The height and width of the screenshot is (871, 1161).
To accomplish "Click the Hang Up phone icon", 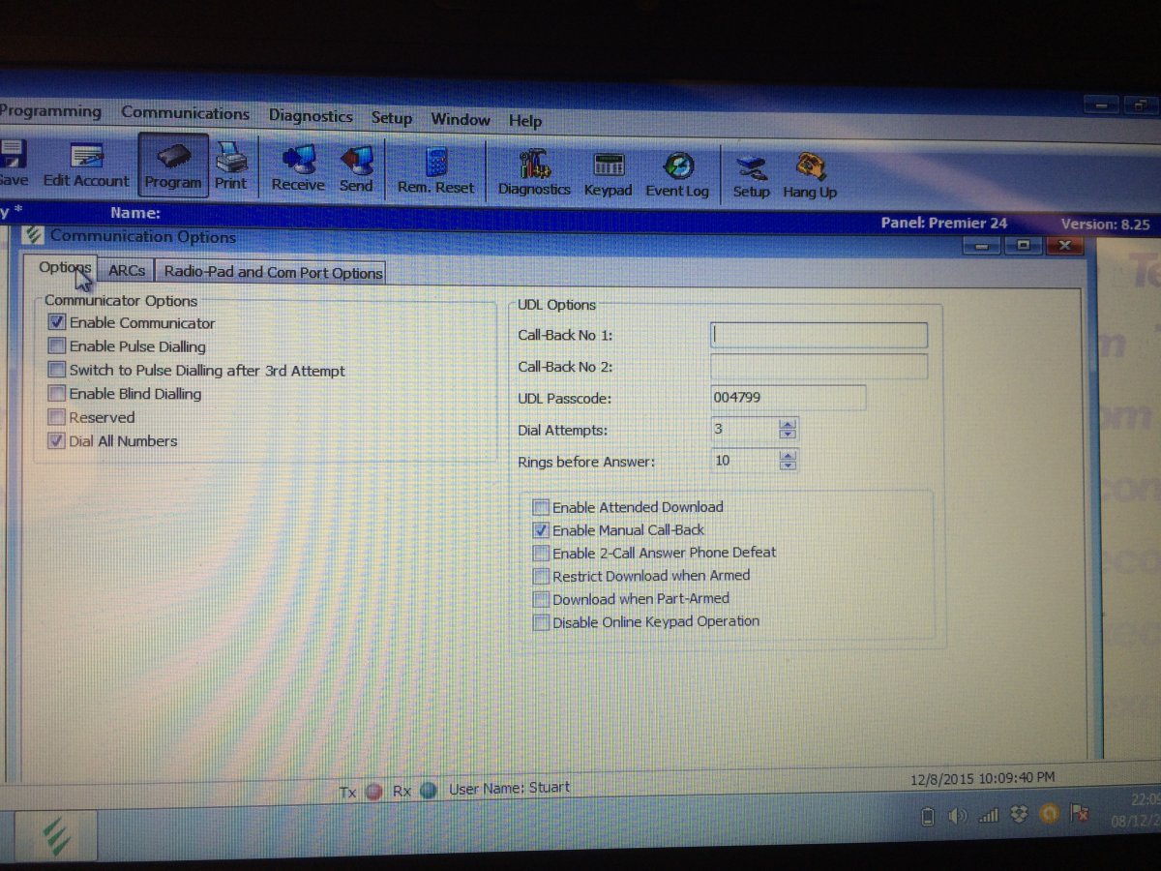I will click(810, 174).
